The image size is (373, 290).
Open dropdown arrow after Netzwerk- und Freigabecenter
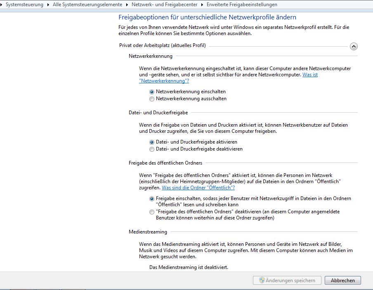(x=202, y=5)
